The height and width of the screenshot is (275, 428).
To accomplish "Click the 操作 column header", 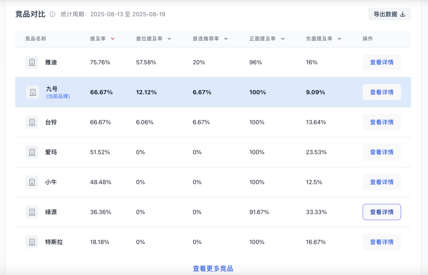I will [x=368, y=39].
